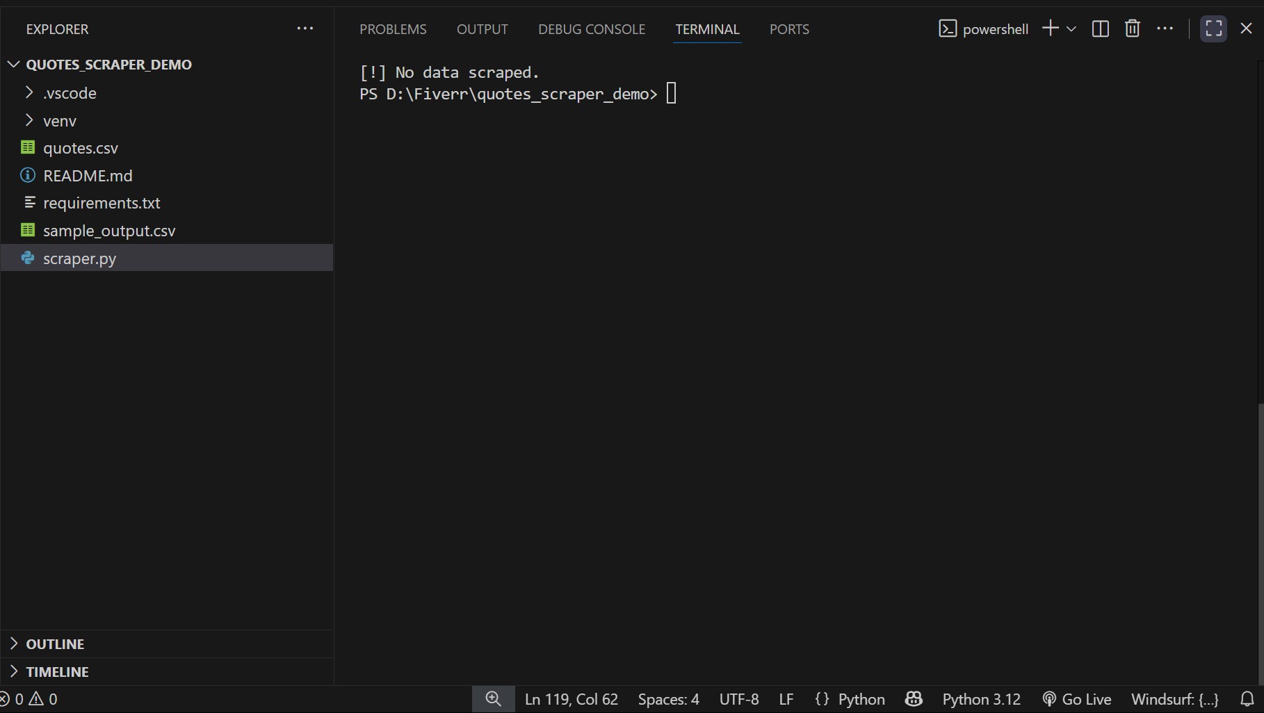The width and height of the screenshot is (1264, 713).
Task: Change indentation by clicking Spaces: 4
Action: click(667, 699)
